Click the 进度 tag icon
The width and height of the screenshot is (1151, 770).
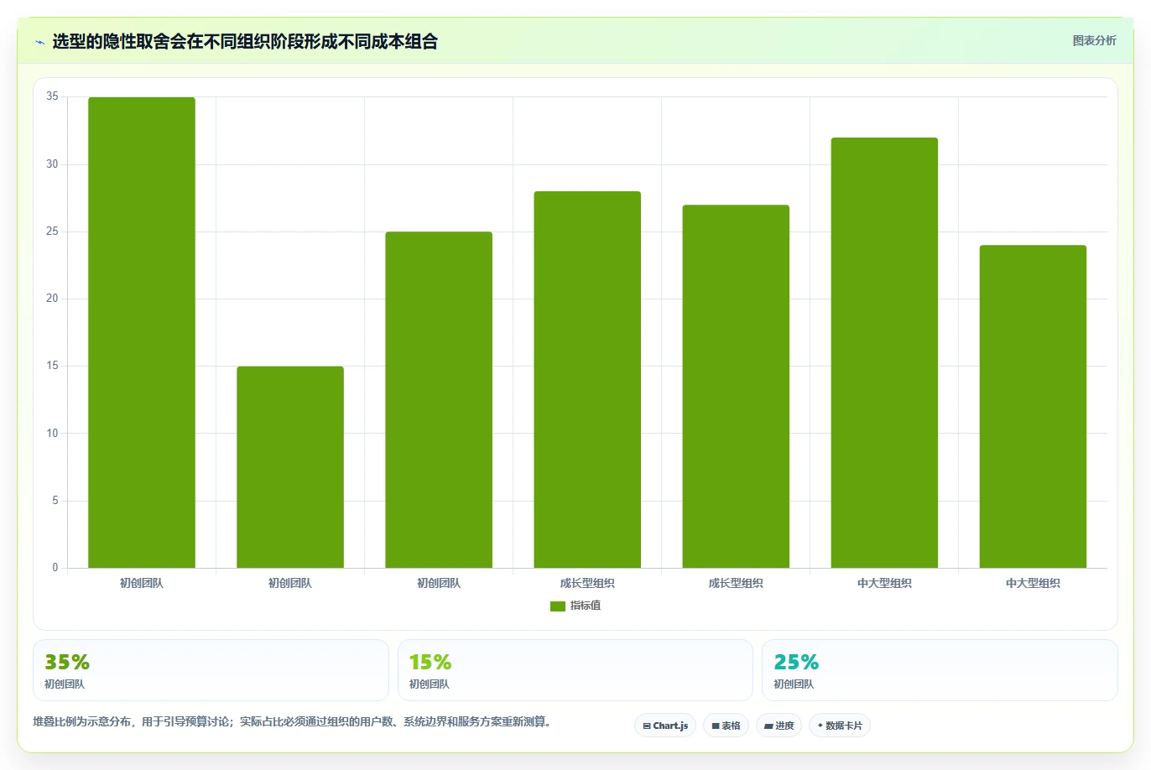768,726
